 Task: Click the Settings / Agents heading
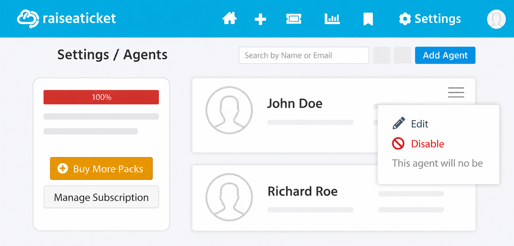click(x=112, y=54)
